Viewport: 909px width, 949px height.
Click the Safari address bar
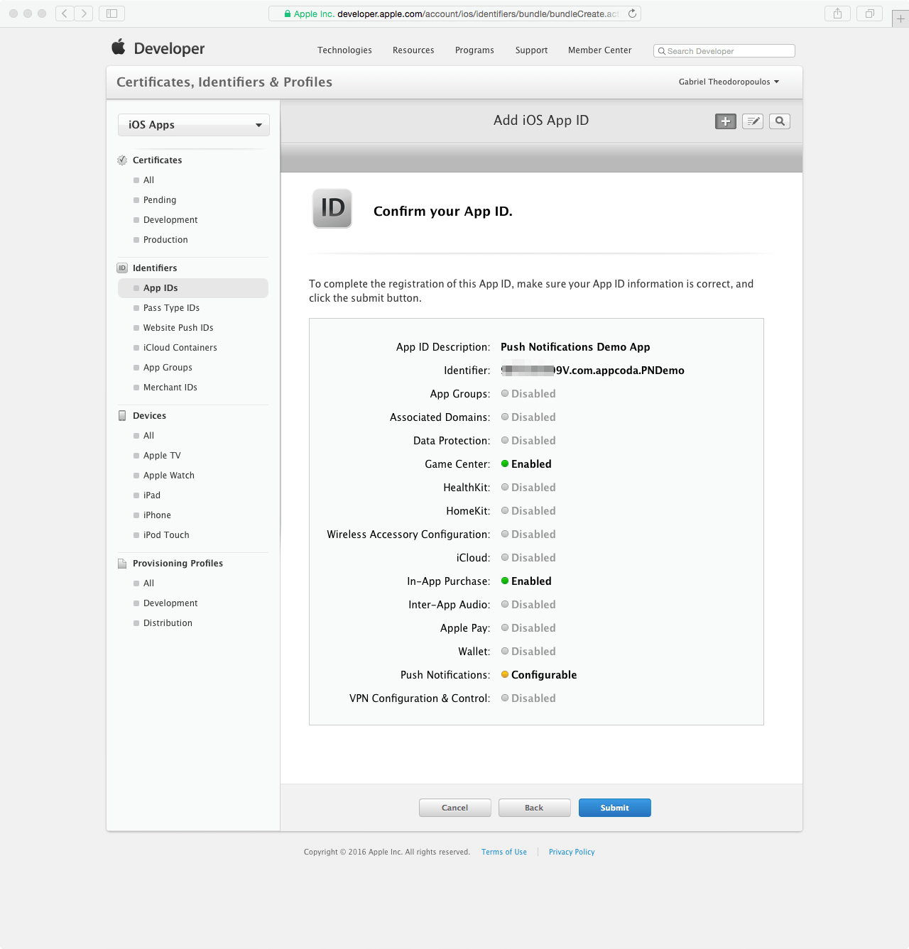click(x=454, y=13)
